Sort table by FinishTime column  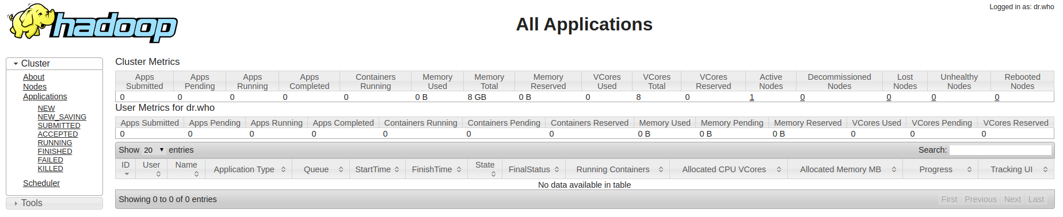coord(436,169)
